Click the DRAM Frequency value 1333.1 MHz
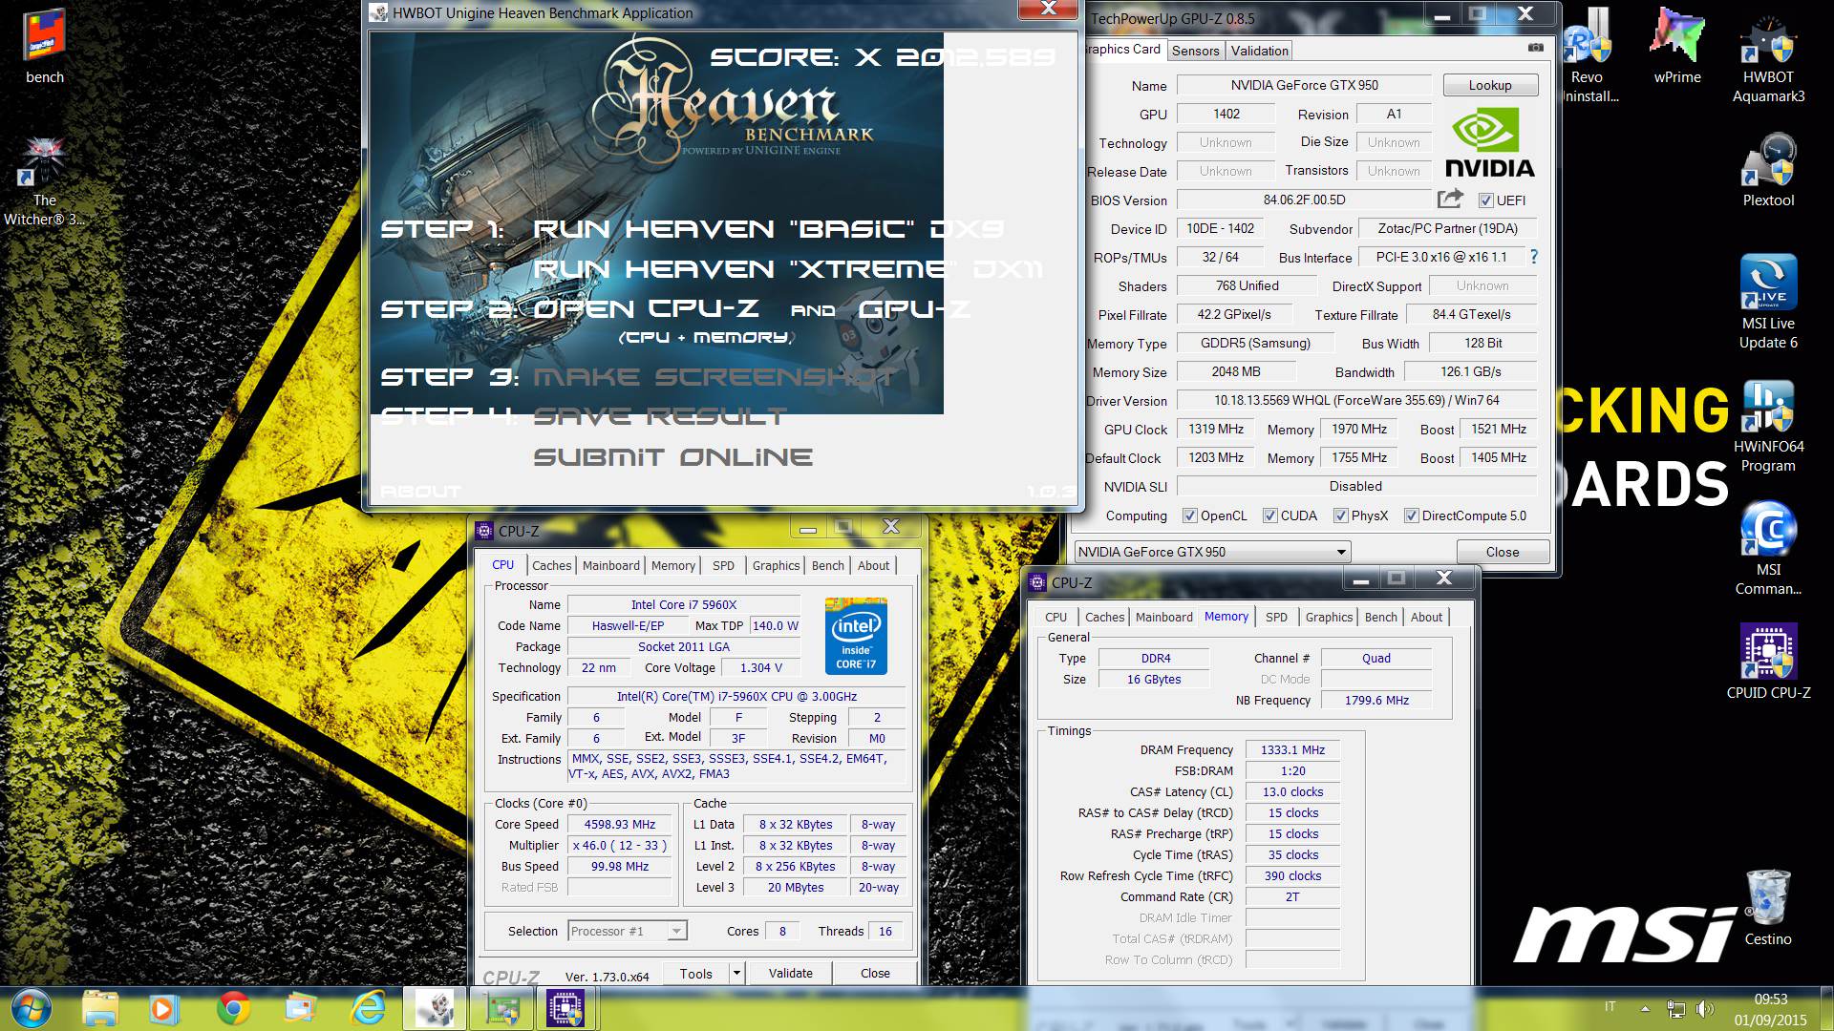This screenshot has height=1031, width=1834. pos(1292,749)
